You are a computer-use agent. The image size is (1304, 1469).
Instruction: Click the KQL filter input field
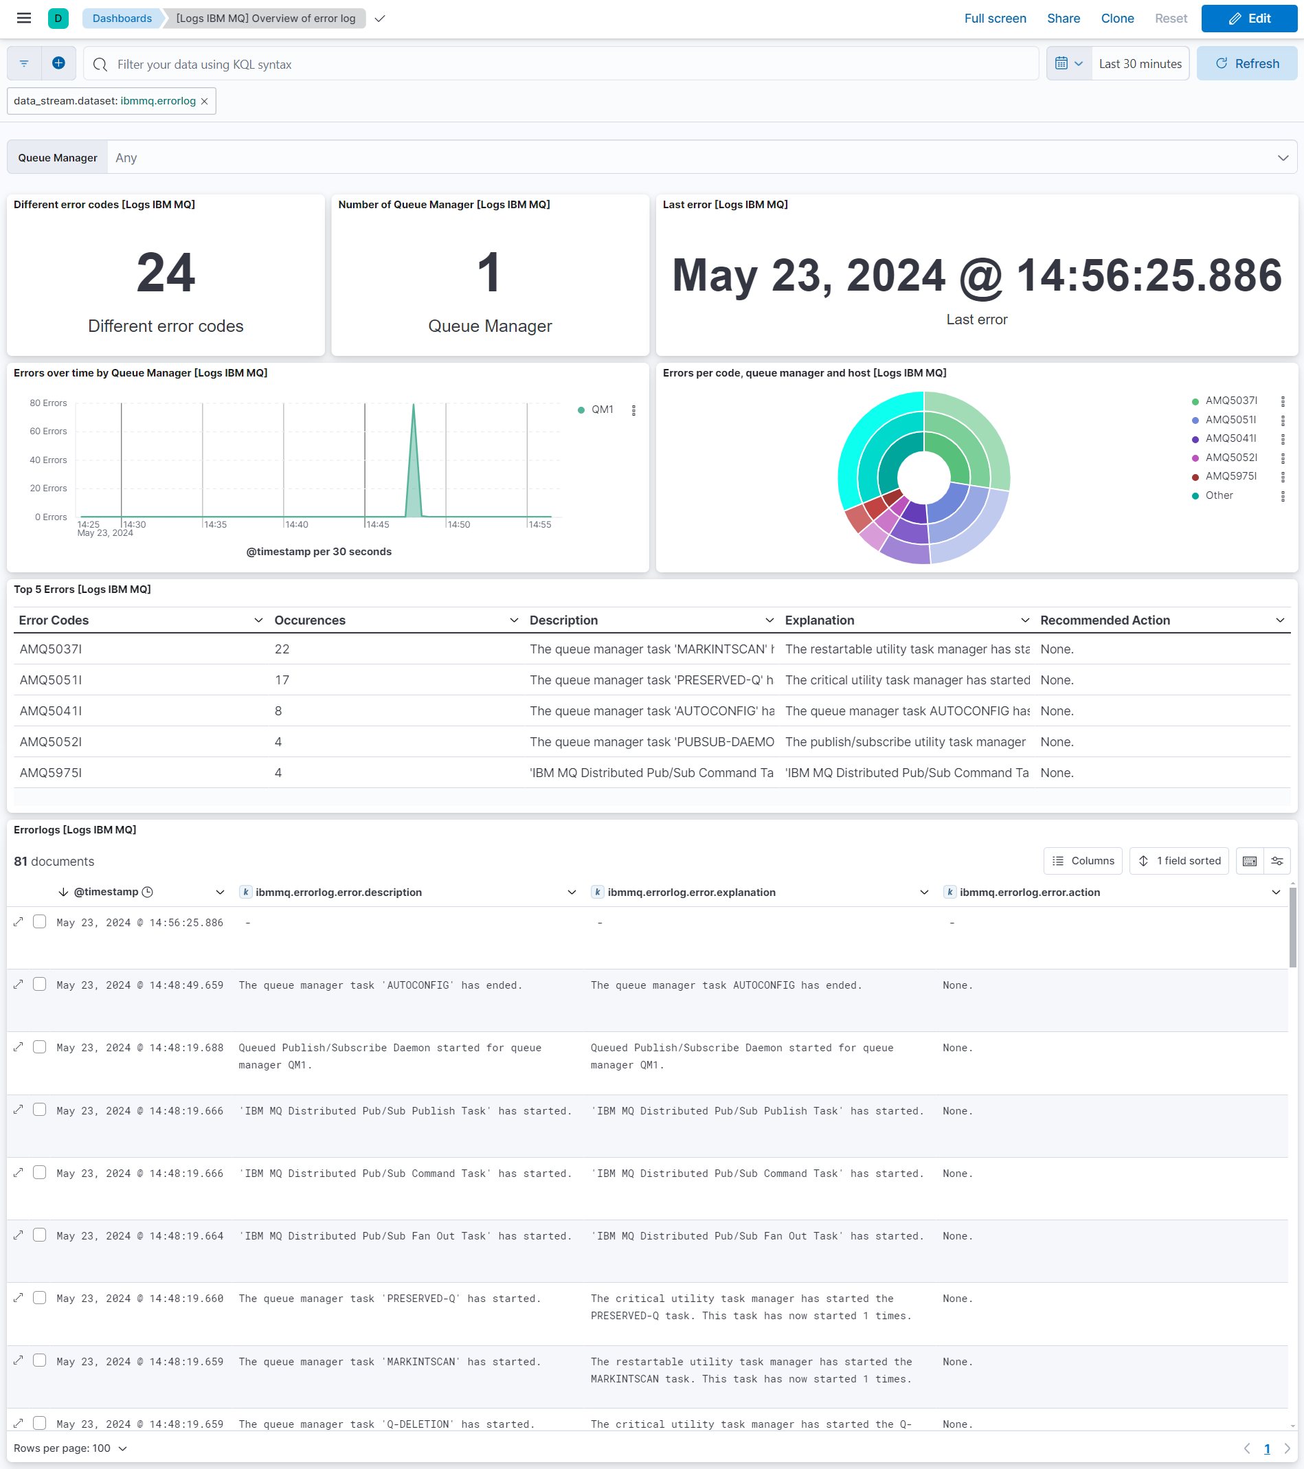(x=503, y=64)
